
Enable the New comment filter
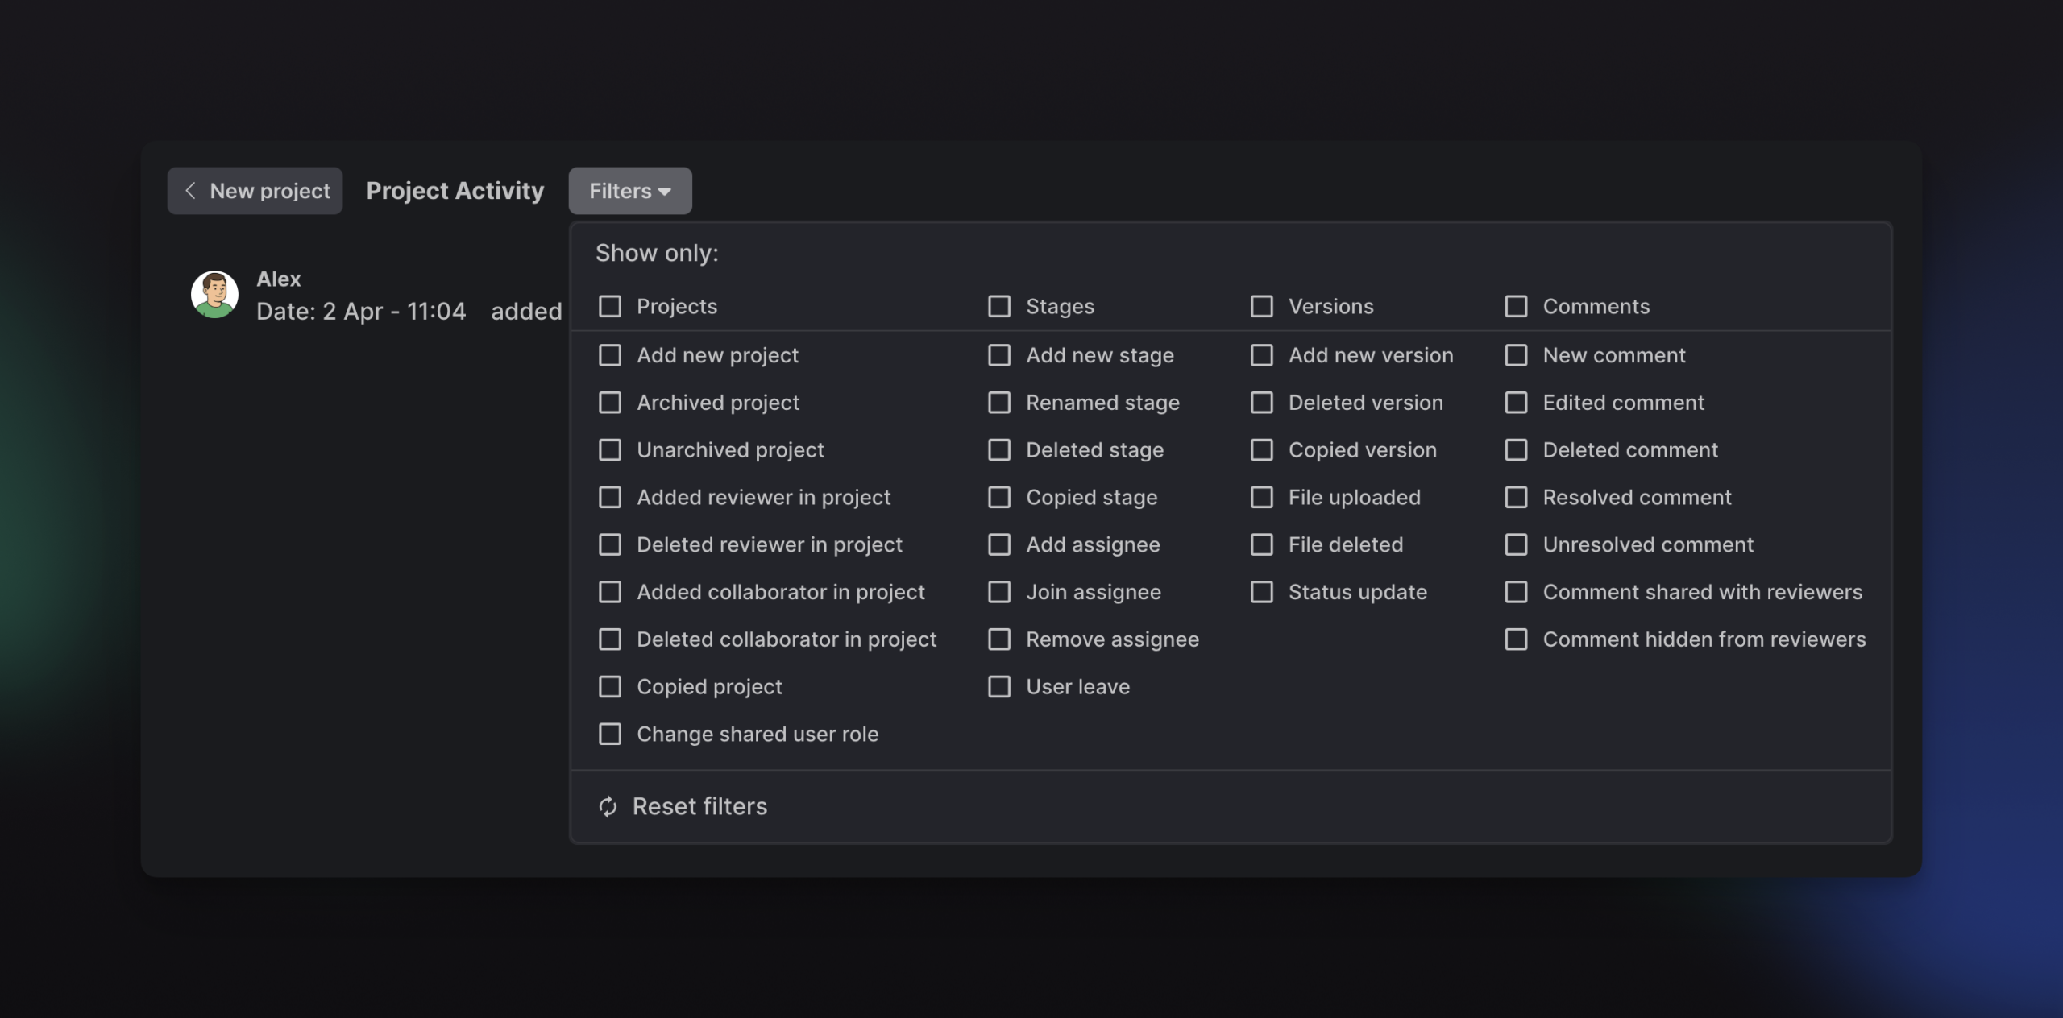point(1517,355)
